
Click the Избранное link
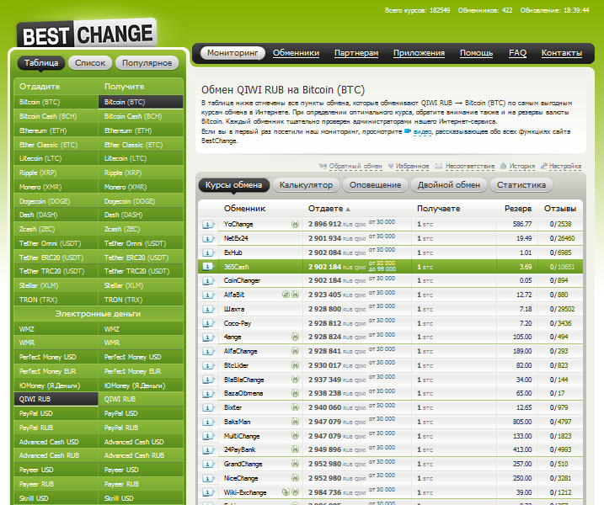pyautogui.click(x=412, y=167)
